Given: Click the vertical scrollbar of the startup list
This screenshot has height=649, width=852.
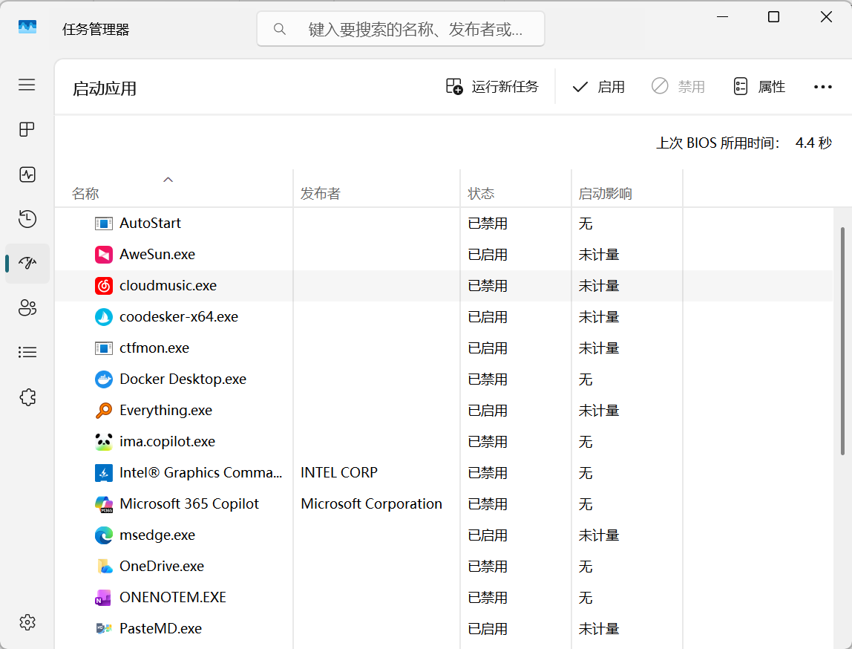Looking at the screenshot, I should click(843, 341).
